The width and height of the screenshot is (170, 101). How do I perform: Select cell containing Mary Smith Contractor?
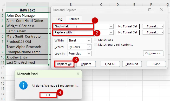[x=27, y=36]
